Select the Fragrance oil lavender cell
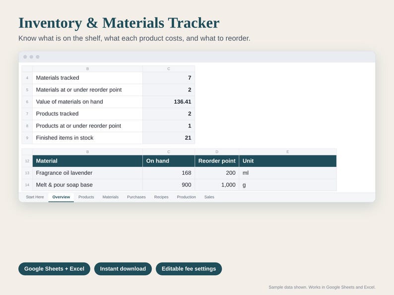Screen dimensions: 394x295 pyautogui.click(x=87, y=173)
